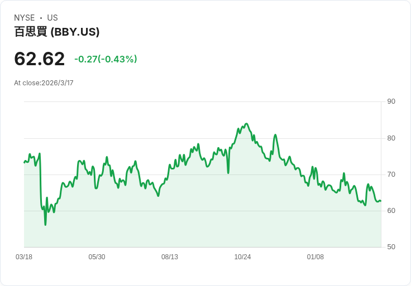Click the 80 y-axis price label
The width and height of the screenshot is (411, 286).
tap(391, 138)
